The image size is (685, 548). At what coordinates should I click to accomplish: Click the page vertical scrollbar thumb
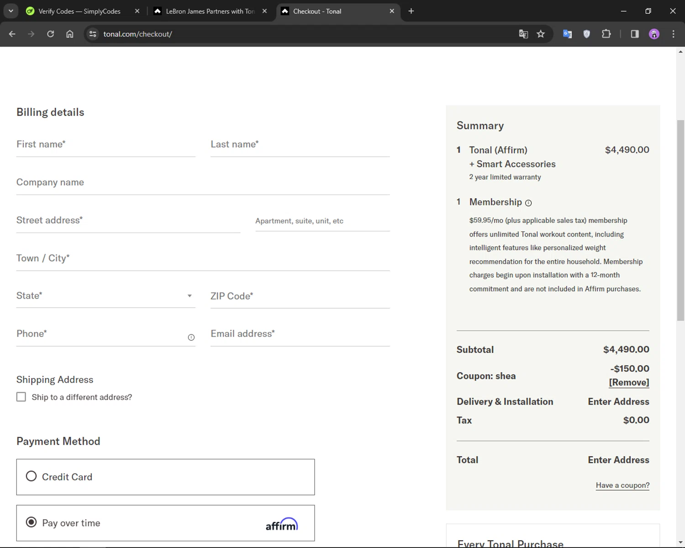[680, 220]
